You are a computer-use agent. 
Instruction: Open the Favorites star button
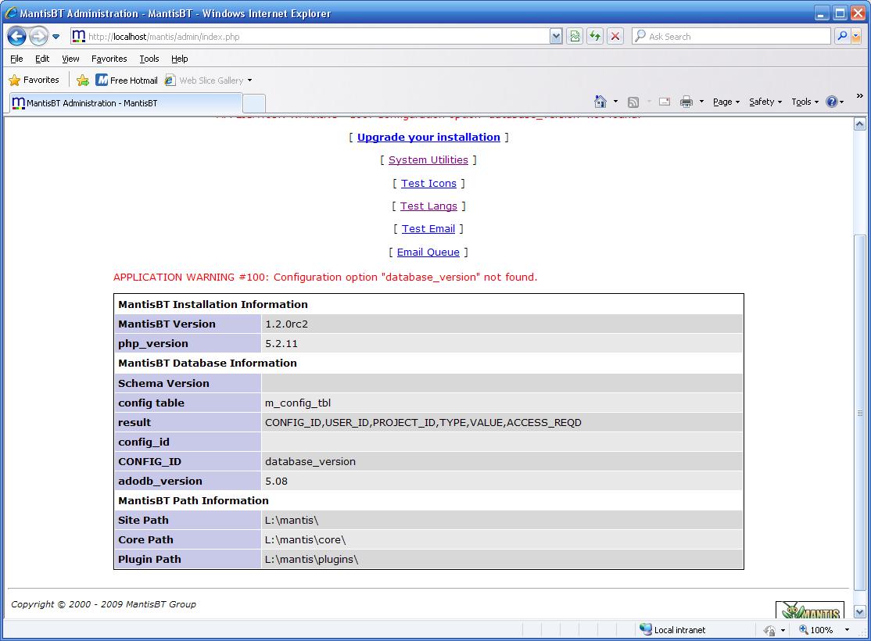click(x=34, y=80)
